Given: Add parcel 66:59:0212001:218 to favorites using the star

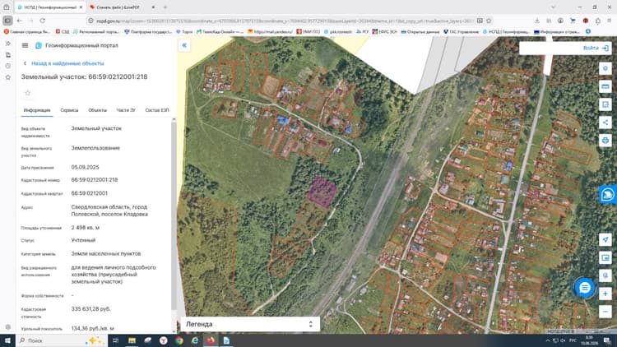Looking at the screenshot, I should (x=27, y=93).
